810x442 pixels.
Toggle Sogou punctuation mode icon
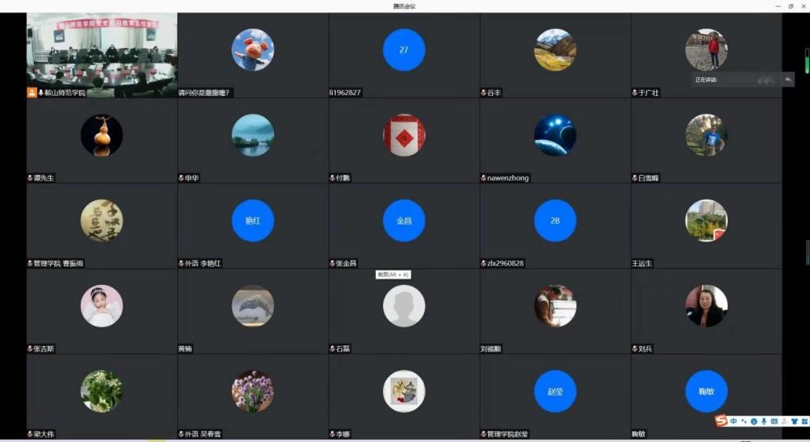[743, 422]
